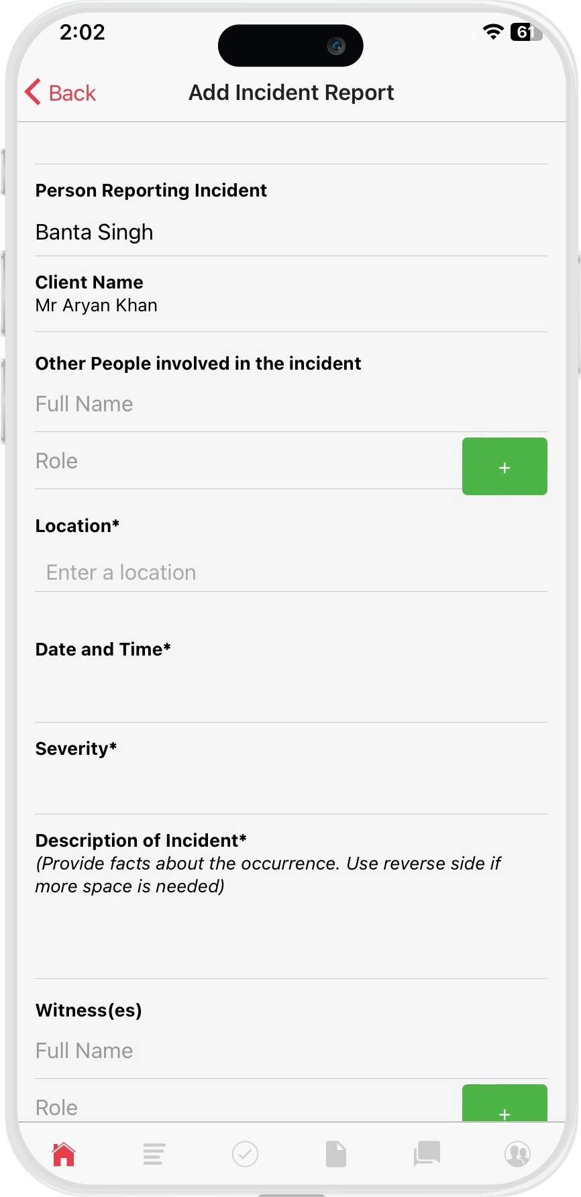
Task: Open the people profile tab icon
Action: (x=517, y=1154)
